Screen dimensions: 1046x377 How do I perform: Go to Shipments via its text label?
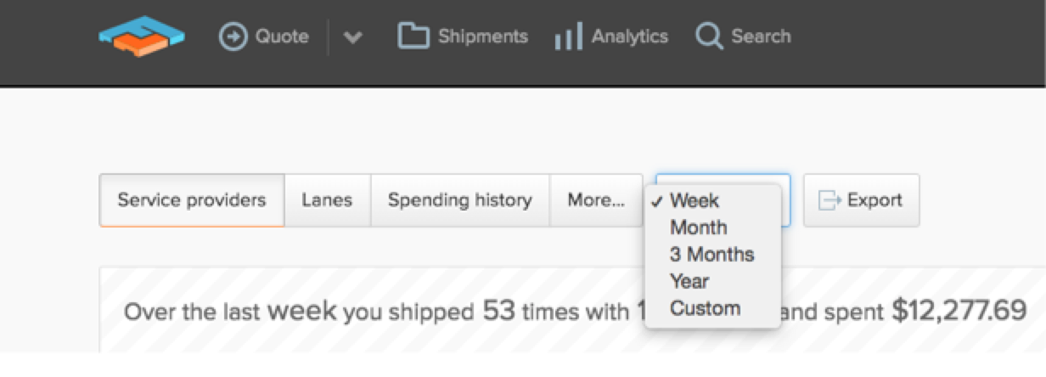tap(483, 37)
